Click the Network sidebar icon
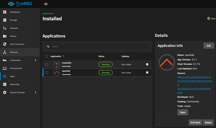Screen dimensions: 216x128 click(5, 52)
